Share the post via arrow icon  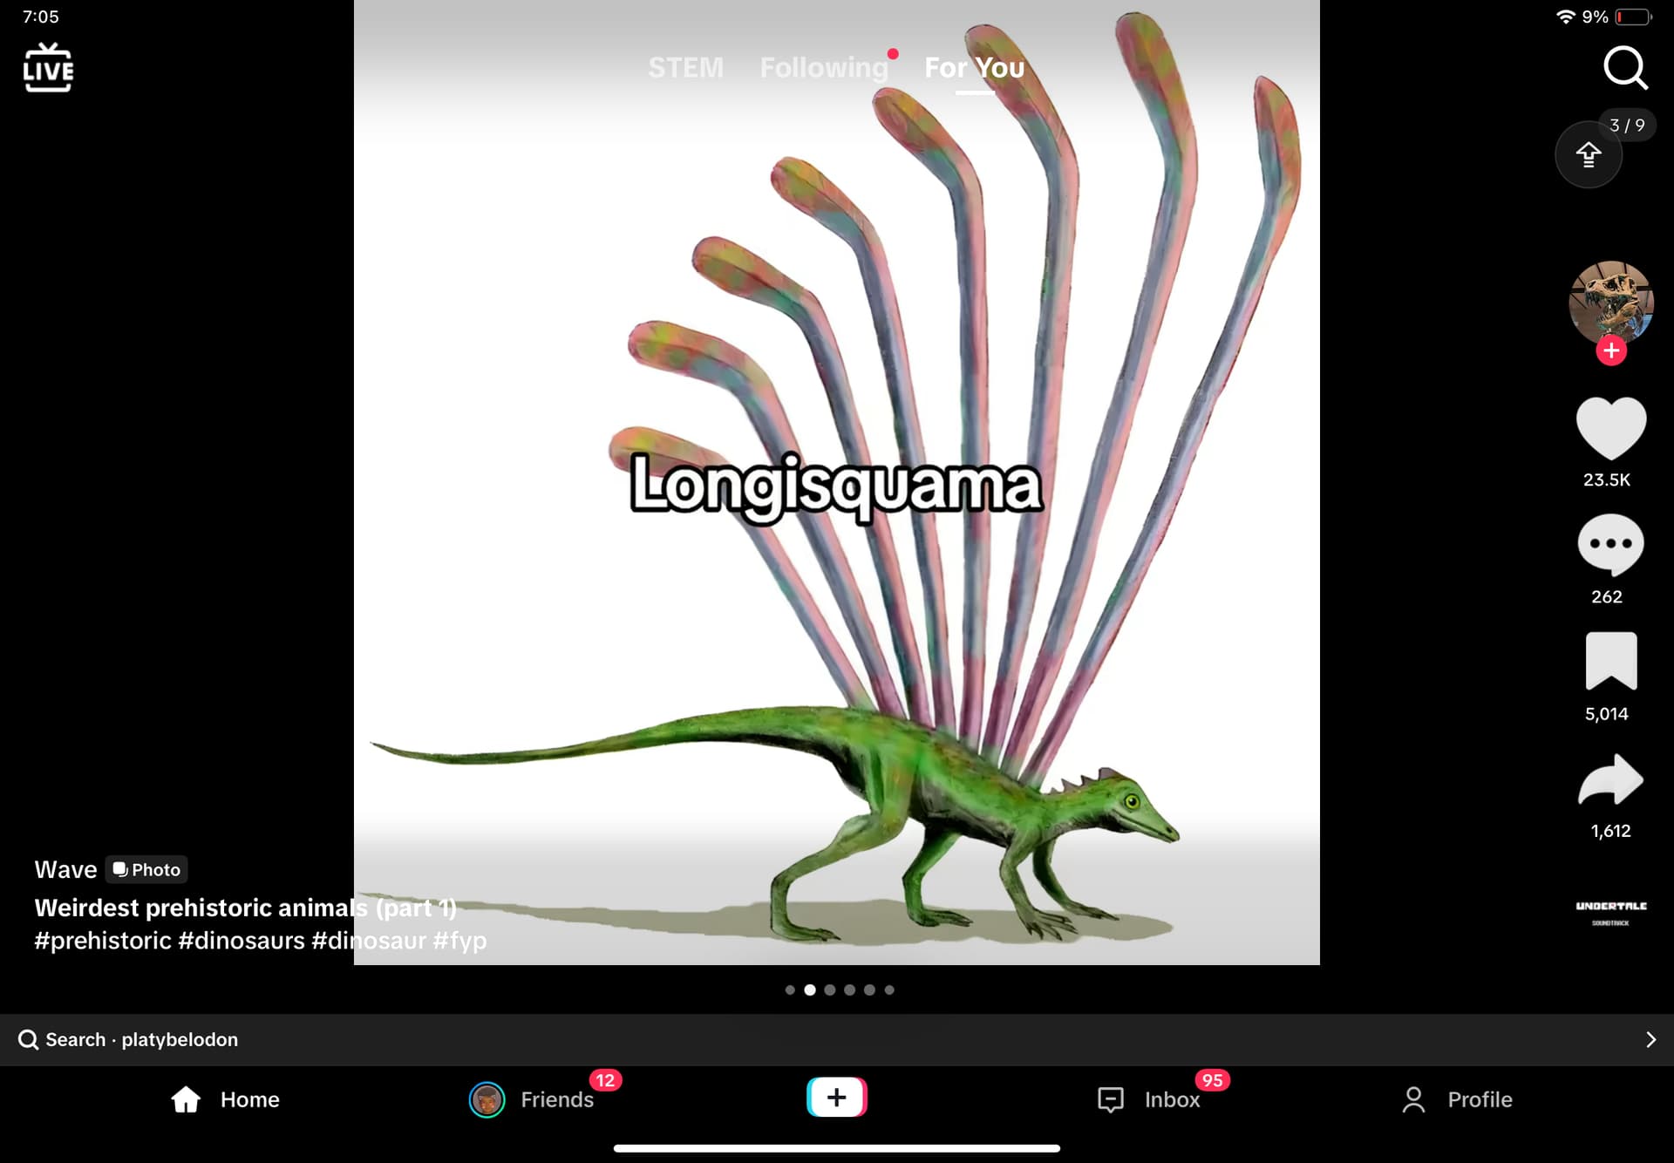pos(1610,779)
